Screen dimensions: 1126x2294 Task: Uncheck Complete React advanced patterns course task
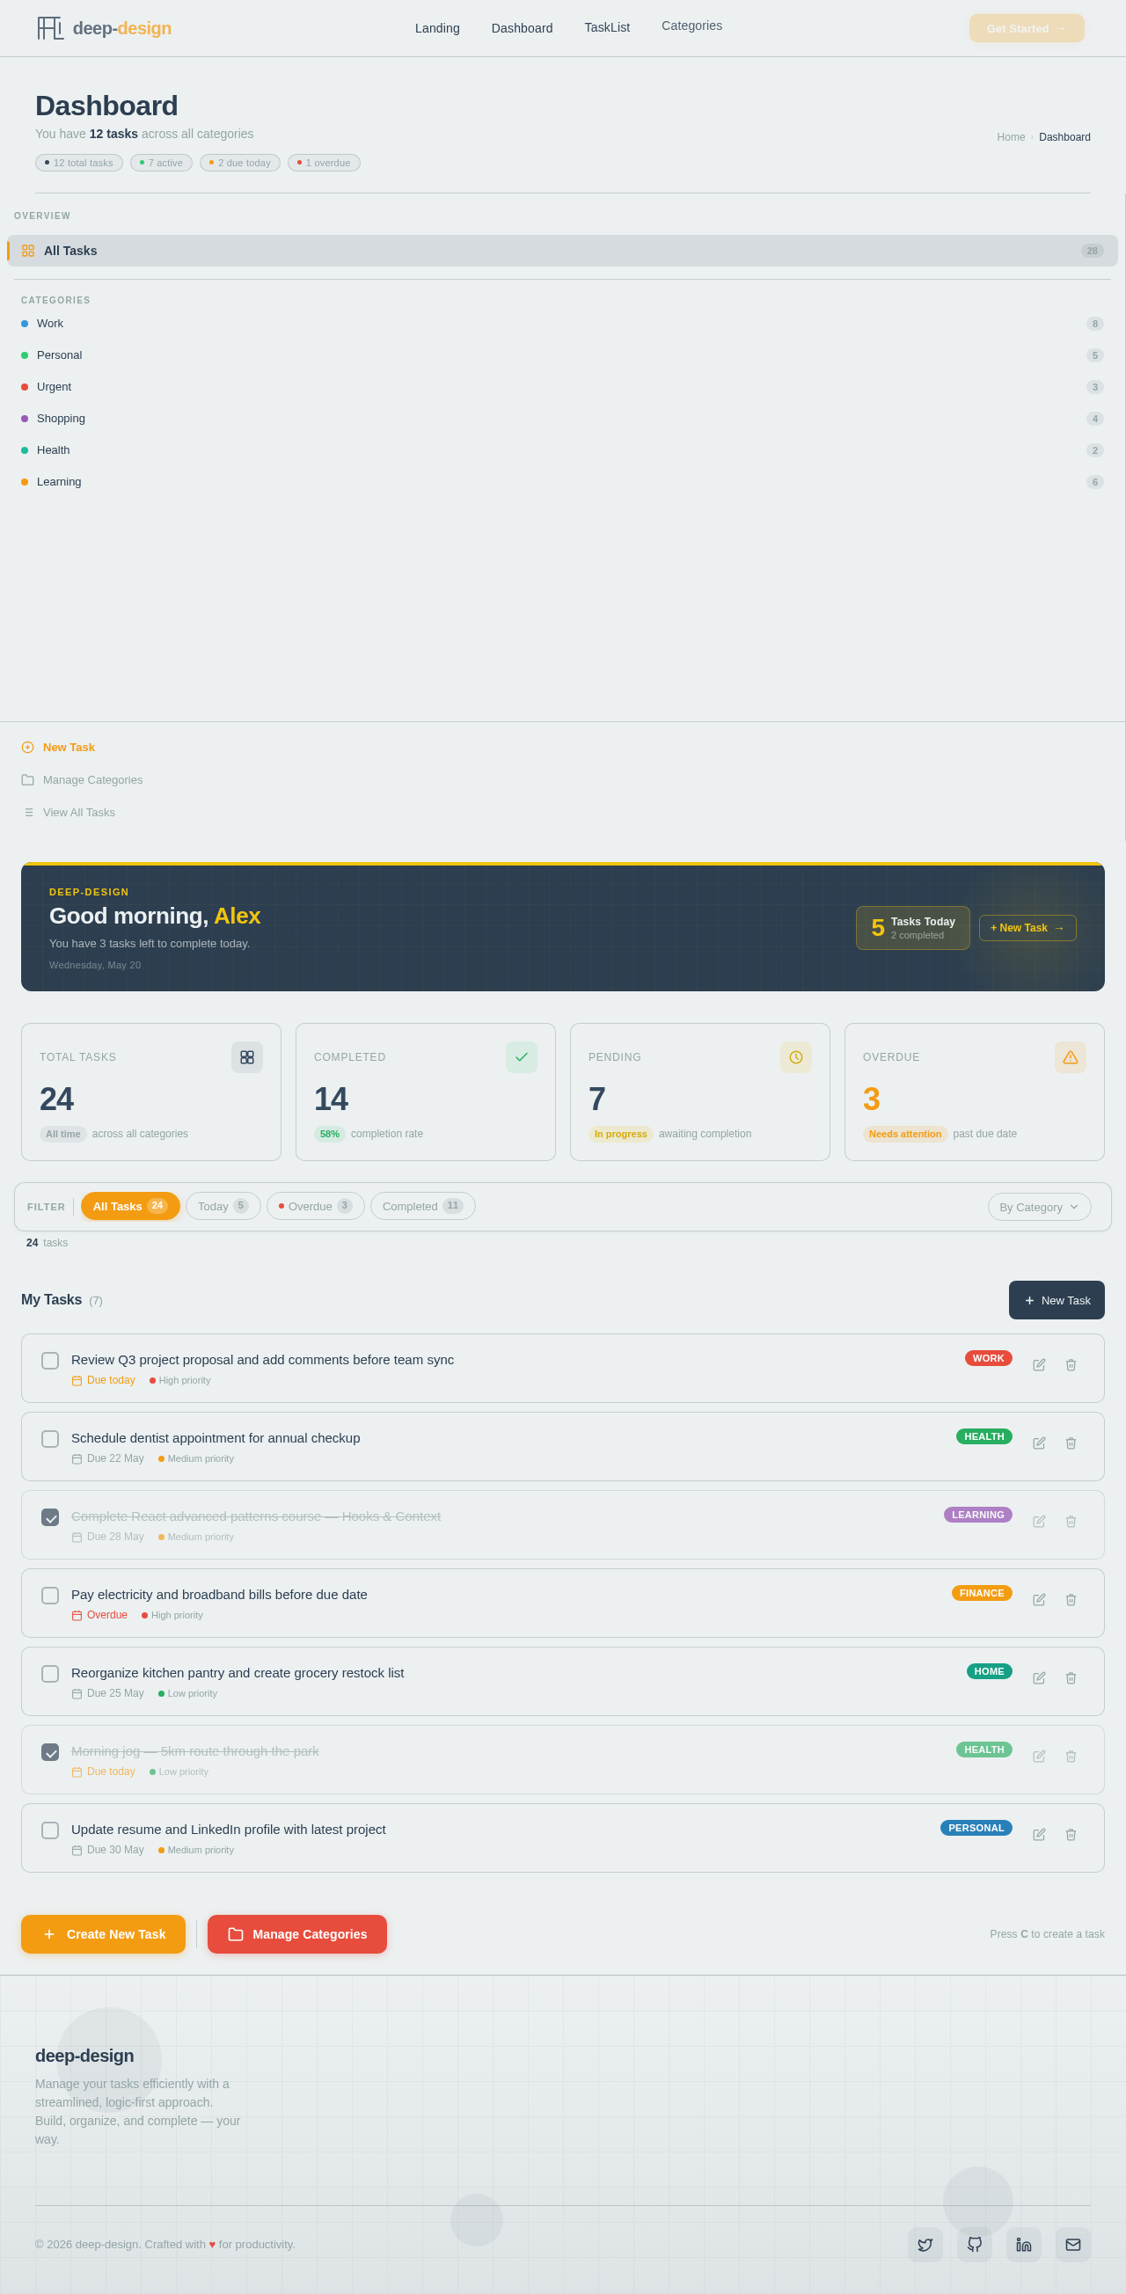(x=51, y=1517)
